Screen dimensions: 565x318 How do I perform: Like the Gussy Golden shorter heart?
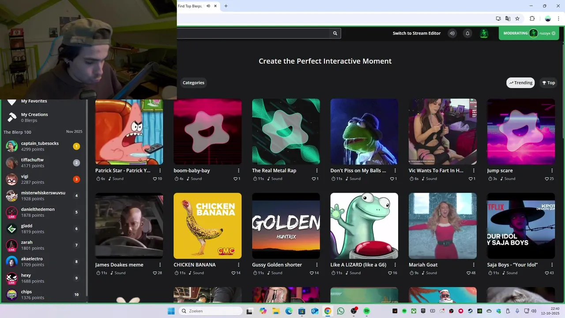click(312, 273)
